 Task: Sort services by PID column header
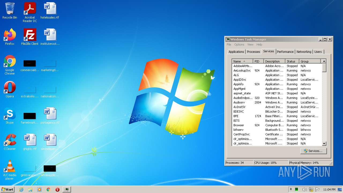click(x=258, y=61)
